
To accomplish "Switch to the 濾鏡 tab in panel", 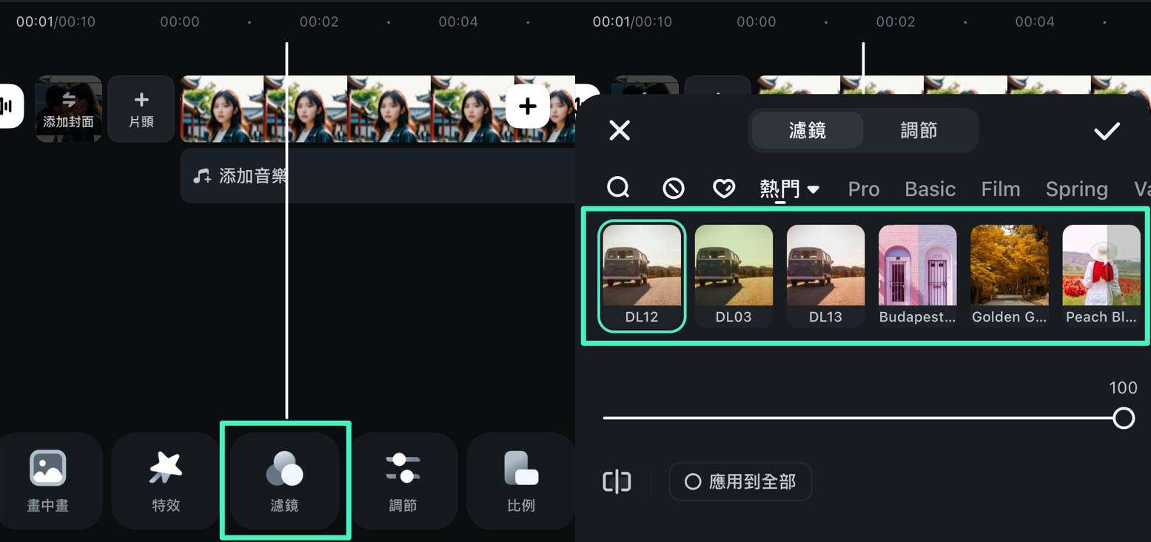I will [807, 131].
